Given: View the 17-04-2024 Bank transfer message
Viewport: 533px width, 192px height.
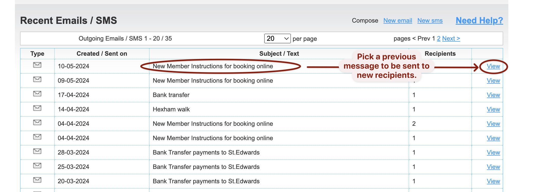Looking at the screenshot, I should [x=493, y=95].
